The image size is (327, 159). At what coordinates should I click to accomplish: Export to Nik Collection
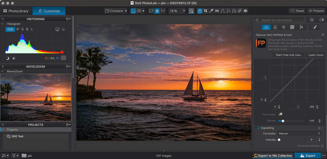click(273, 156)
